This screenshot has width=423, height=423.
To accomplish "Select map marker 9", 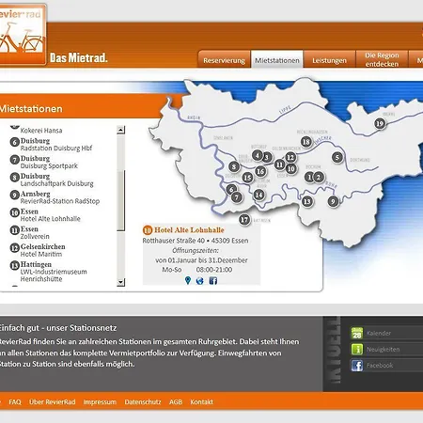I will [x=333, y=201].
